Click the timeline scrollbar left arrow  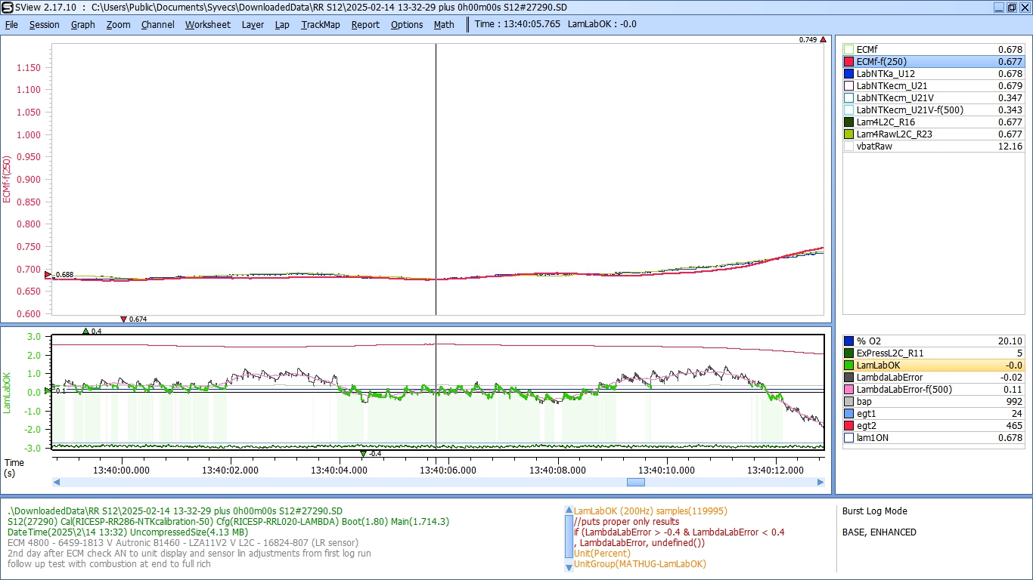tap(56, 482)
